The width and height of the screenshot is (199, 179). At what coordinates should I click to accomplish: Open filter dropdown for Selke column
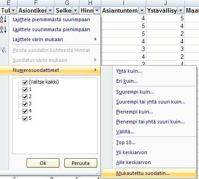75,10
